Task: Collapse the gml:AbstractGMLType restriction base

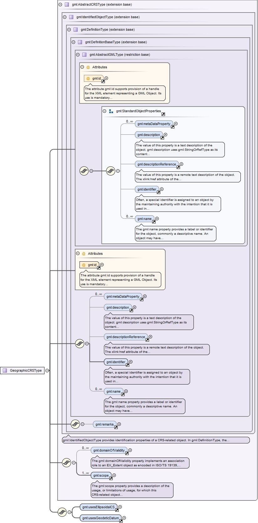Action: [x=78, y=55]
